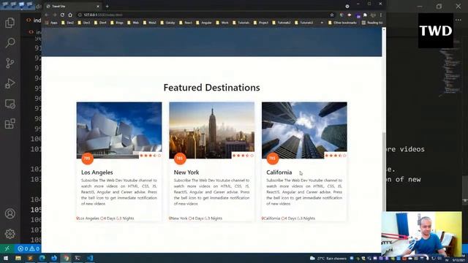Open the Extensions view in VS Code
Viewport: 468px width, 263px height.
pos(10,123)
